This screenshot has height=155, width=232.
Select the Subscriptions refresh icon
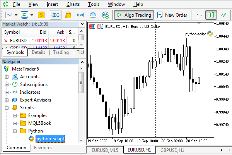tap(15, 84)
